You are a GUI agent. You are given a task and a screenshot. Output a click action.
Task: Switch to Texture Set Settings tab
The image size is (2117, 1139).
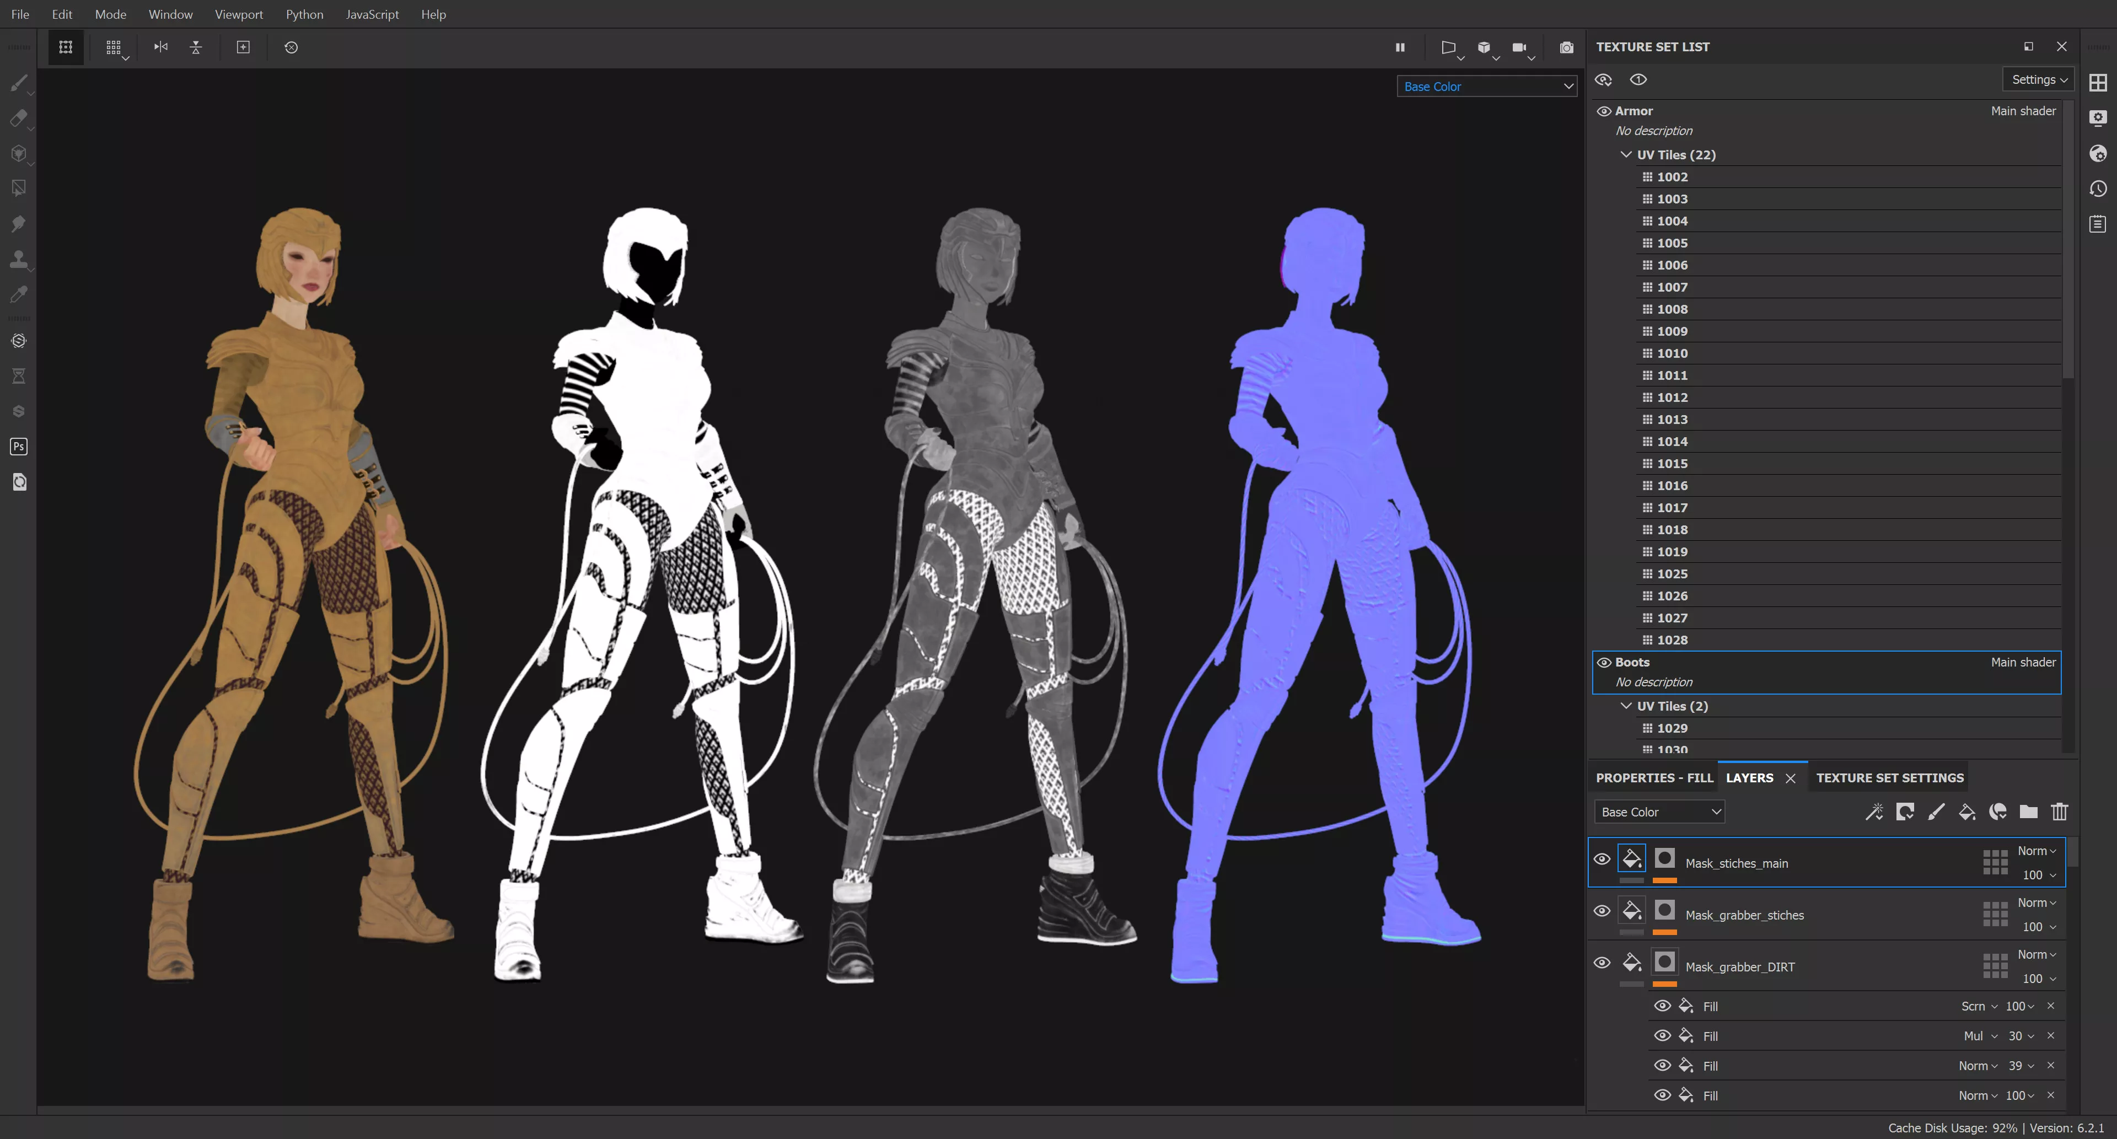1889,777
